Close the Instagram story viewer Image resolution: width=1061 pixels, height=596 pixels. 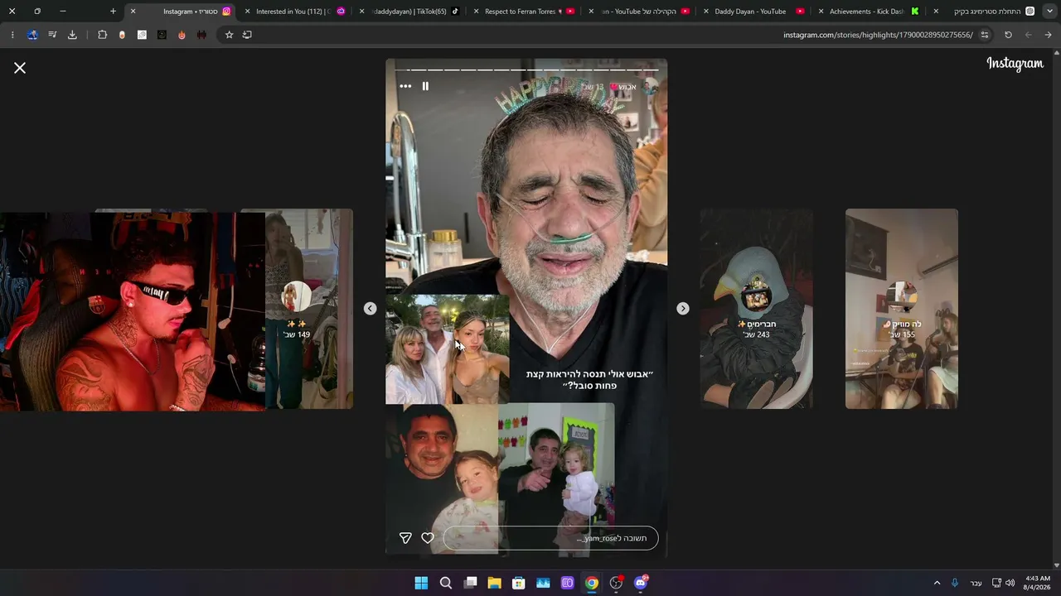click(20, 68)
